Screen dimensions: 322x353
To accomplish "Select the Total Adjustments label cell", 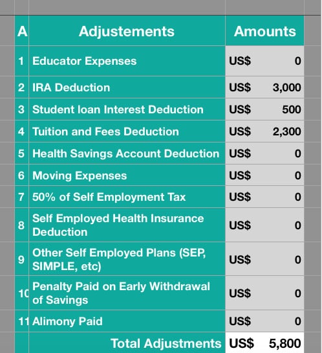I will (127, 343).
